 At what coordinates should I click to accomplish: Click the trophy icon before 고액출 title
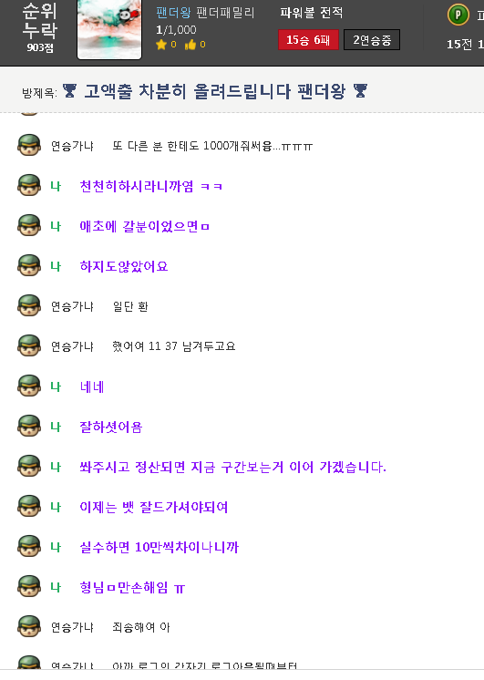[x=69, y=91]
